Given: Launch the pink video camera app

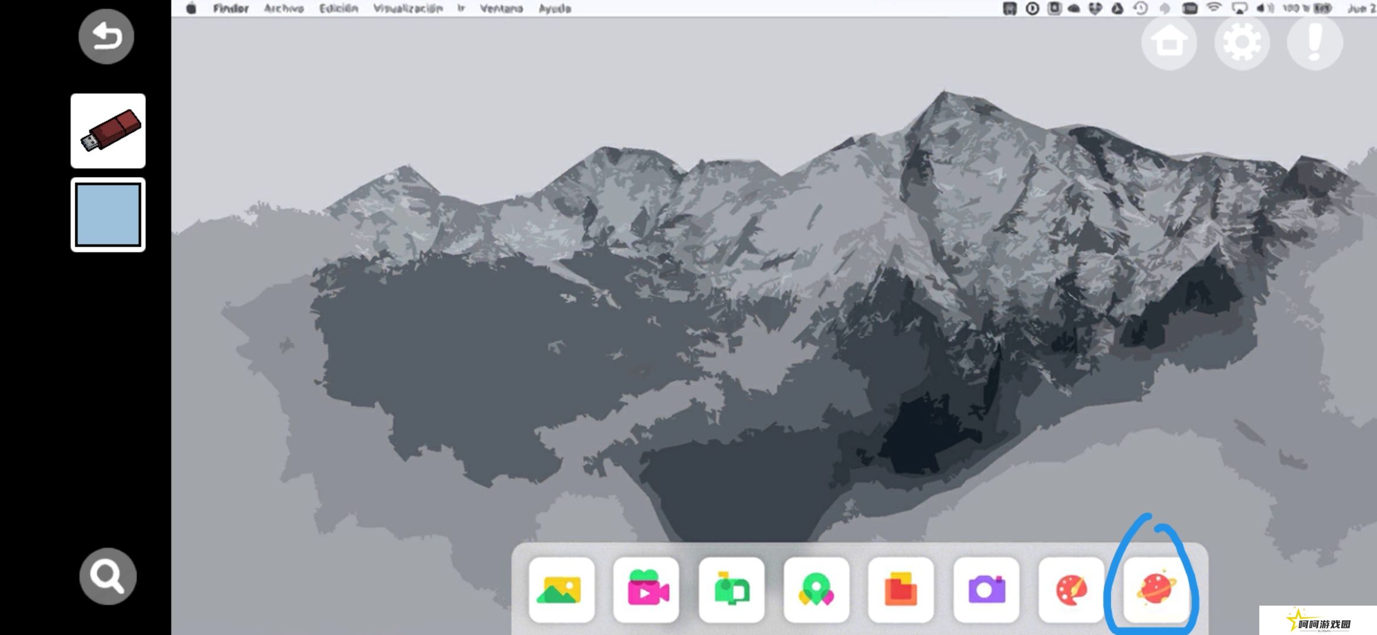Looking at the screenshot, I should coord(646,590).
